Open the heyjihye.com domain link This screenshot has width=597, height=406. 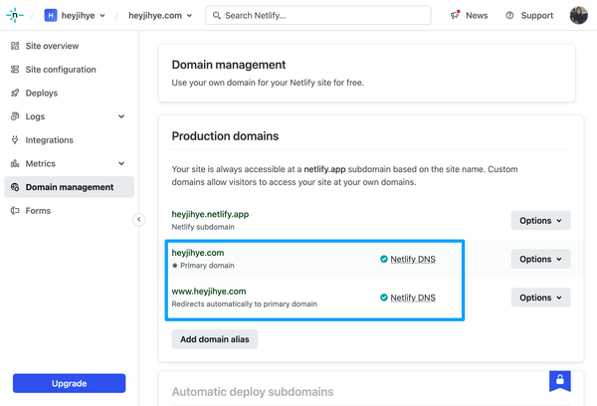pyautogui.click(x=198, y=253)
